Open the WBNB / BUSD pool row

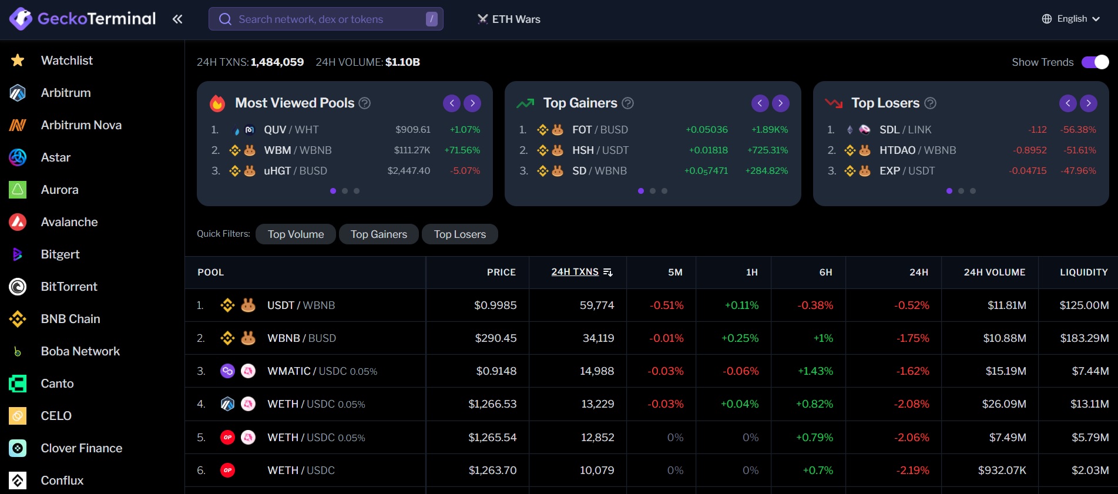click(x=652, y=338)
